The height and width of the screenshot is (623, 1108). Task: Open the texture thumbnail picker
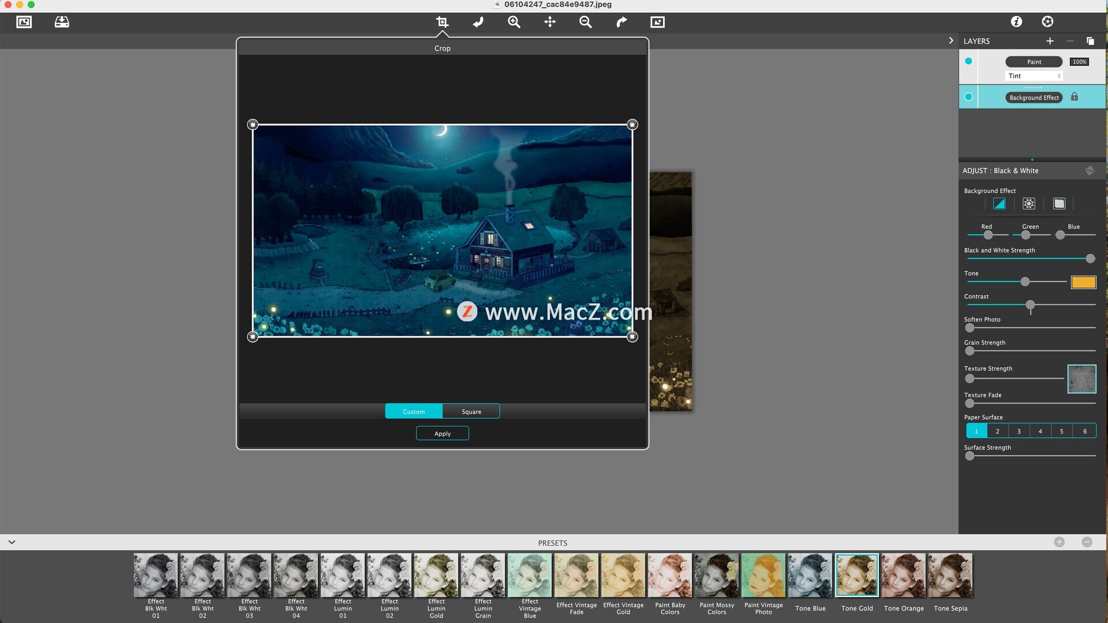tap(1081, 379)
